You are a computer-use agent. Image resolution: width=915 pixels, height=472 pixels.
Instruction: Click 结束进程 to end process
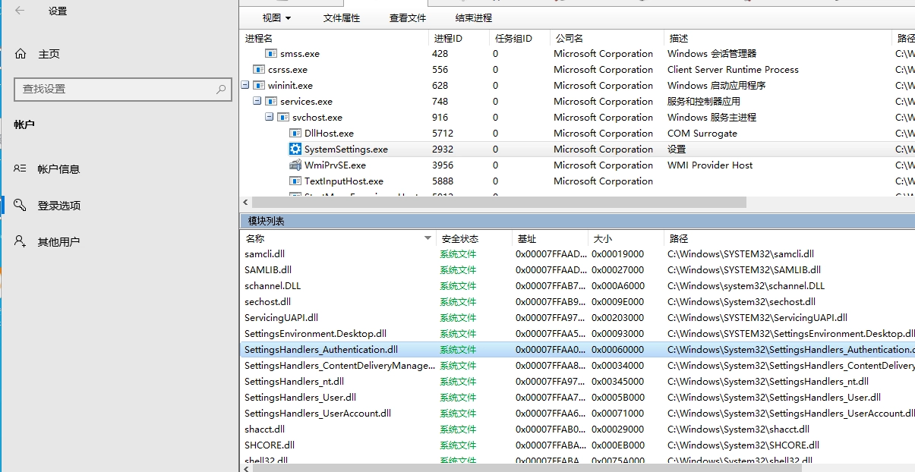[474, 18]
